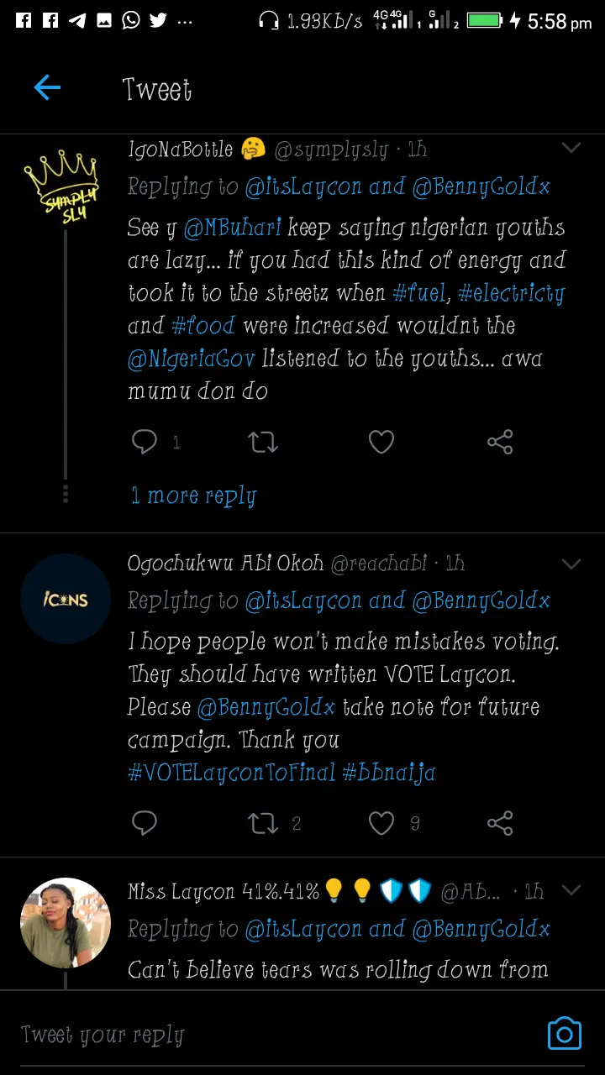605x1075 pixels.
Task: Retweet Ogochukwu Abi Okoh's tweet
Action: 263,823
